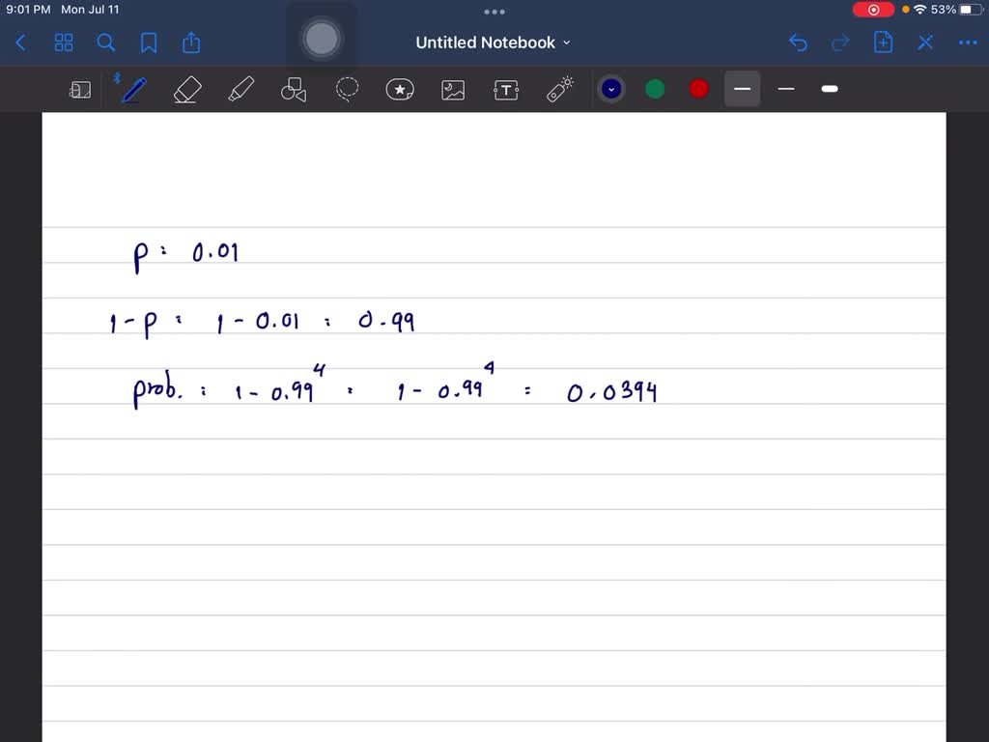989x742 pixels.
Task: Tap the screen recording indicator
Action: pos(873,10)
